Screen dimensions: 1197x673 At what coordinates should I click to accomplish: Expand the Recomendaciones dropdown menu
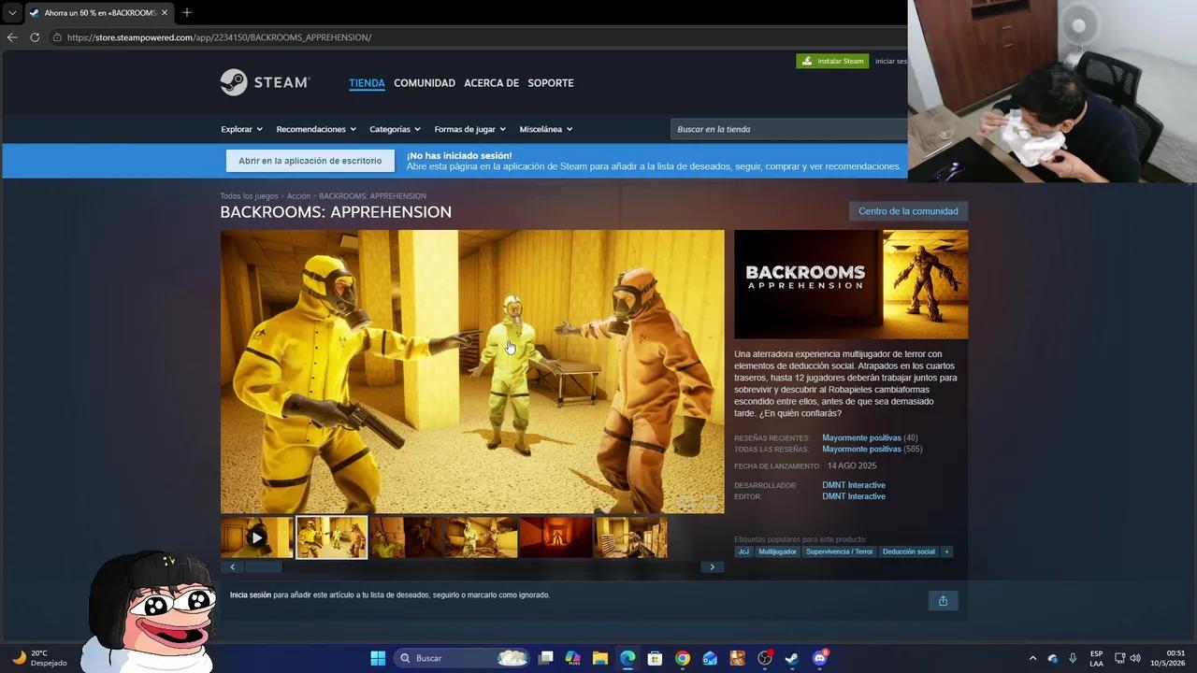[316, 129]
